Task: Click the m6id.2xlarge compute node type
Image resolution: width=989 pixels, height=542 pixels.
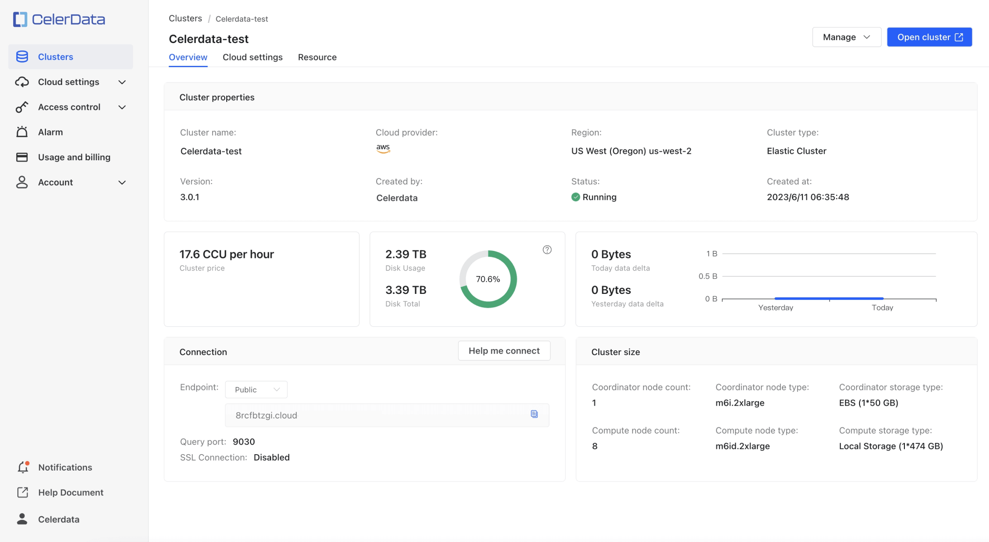Action: pyautogui.click(x=742, y=446)
